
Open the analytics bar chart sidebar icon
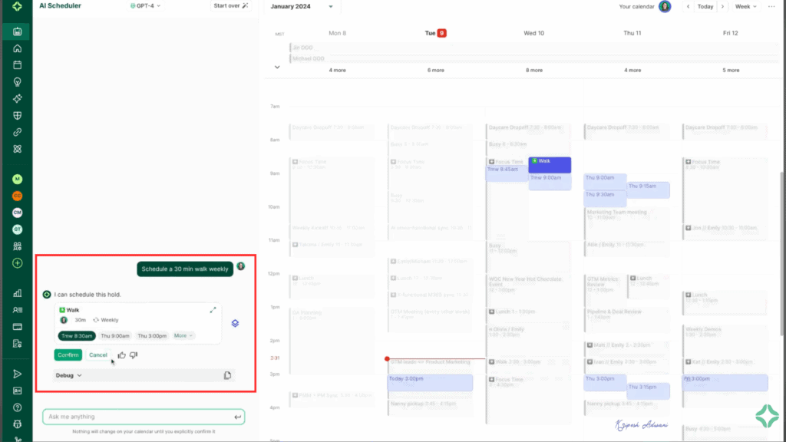17,293
